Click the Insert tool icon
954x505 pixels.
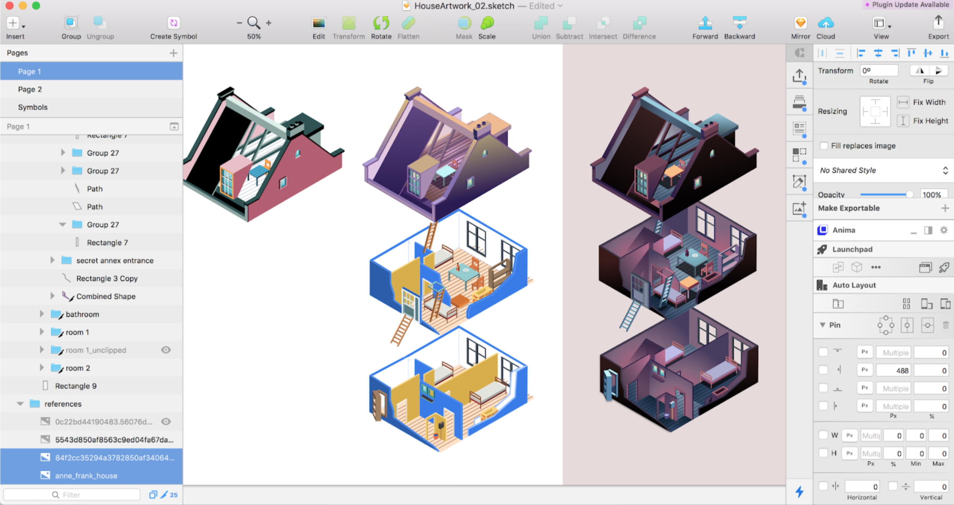13,23
